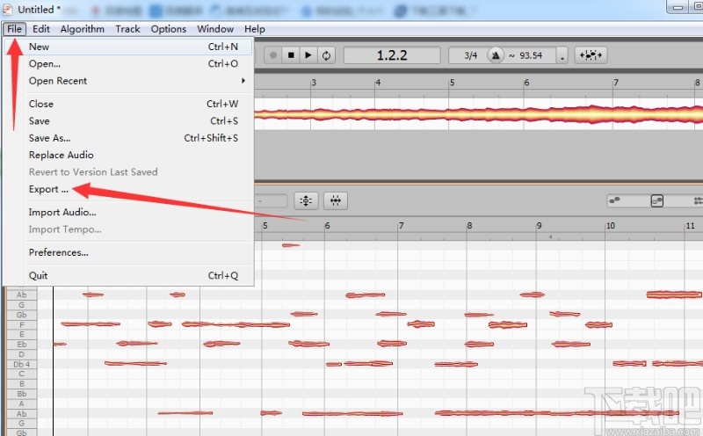The height and width of the screenshot is (436, 703).
Task: Select the boxed blob display option
Action: 656,200
